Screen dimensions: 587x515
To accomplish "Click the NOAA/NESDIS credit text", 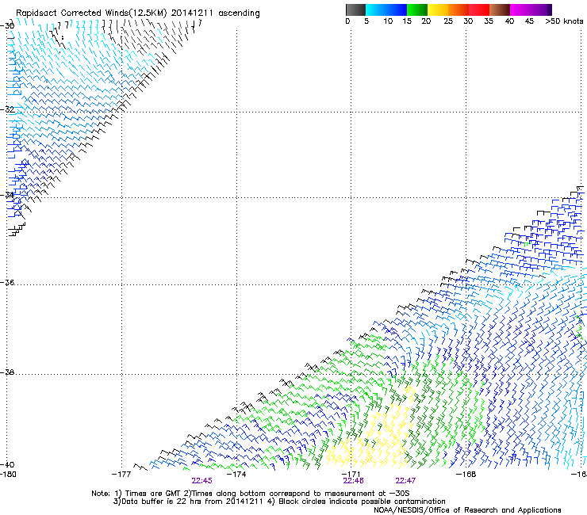I will 467,510.
